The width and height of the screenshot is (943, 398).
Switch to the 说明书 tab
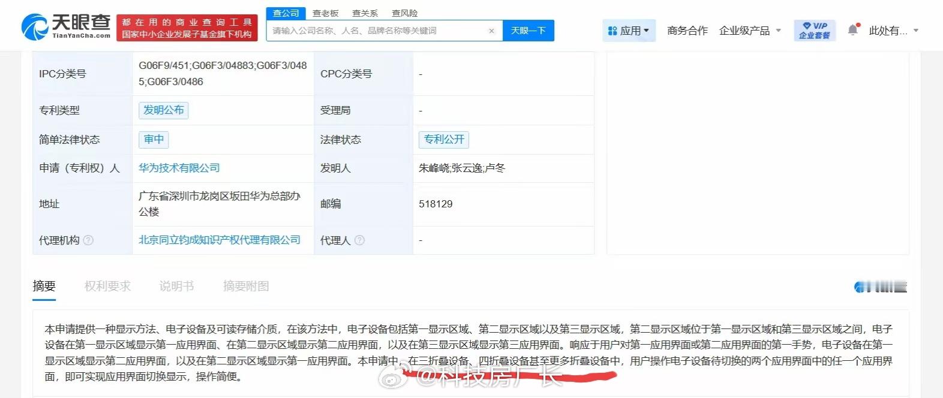coord(176,287)
